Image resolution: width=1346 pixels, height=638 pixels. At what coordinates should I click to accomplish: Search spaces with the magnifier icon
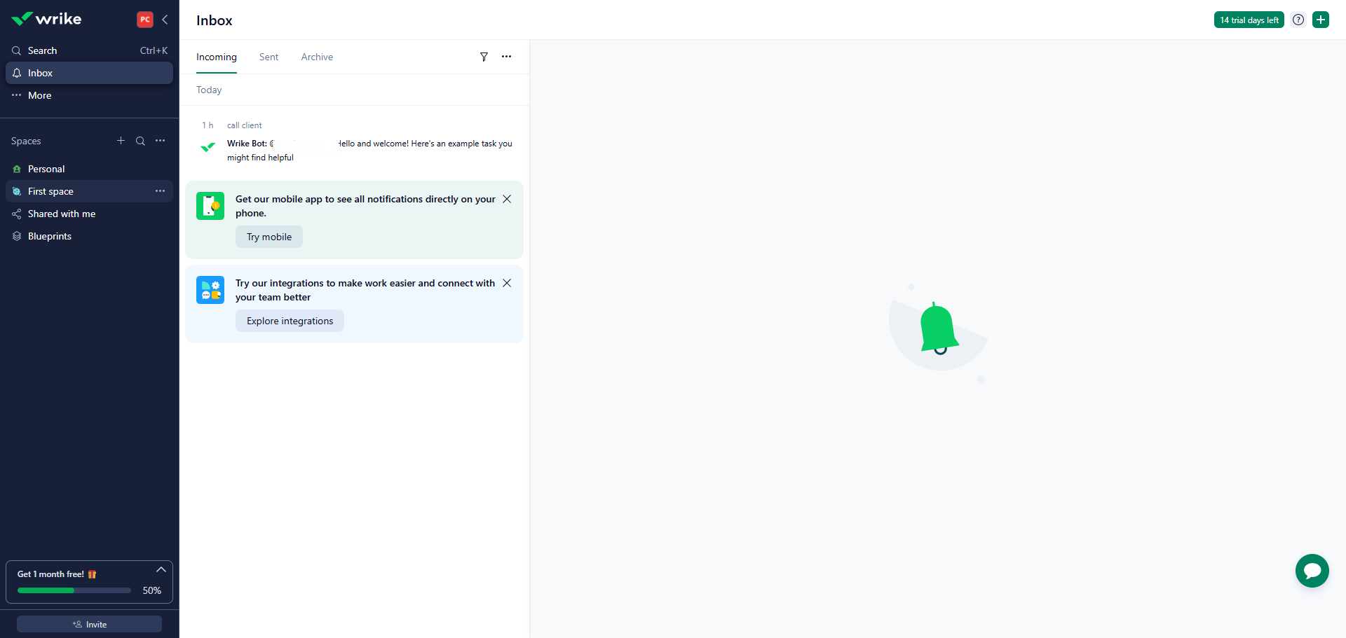tap(140, 141)
